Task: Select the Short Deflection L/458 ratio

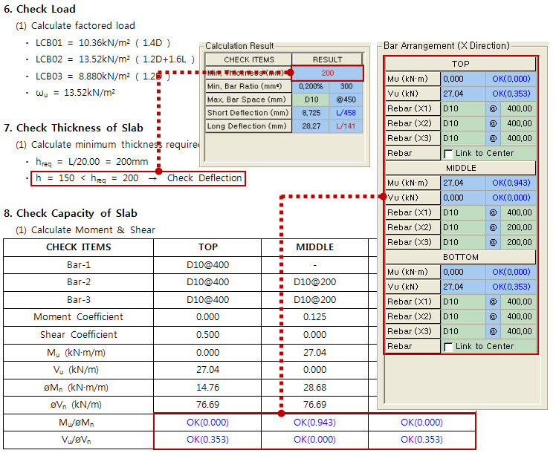Action: click(x=346, y=113)
